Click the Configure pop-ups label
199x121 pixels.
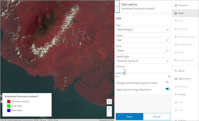tap(187, 37)
